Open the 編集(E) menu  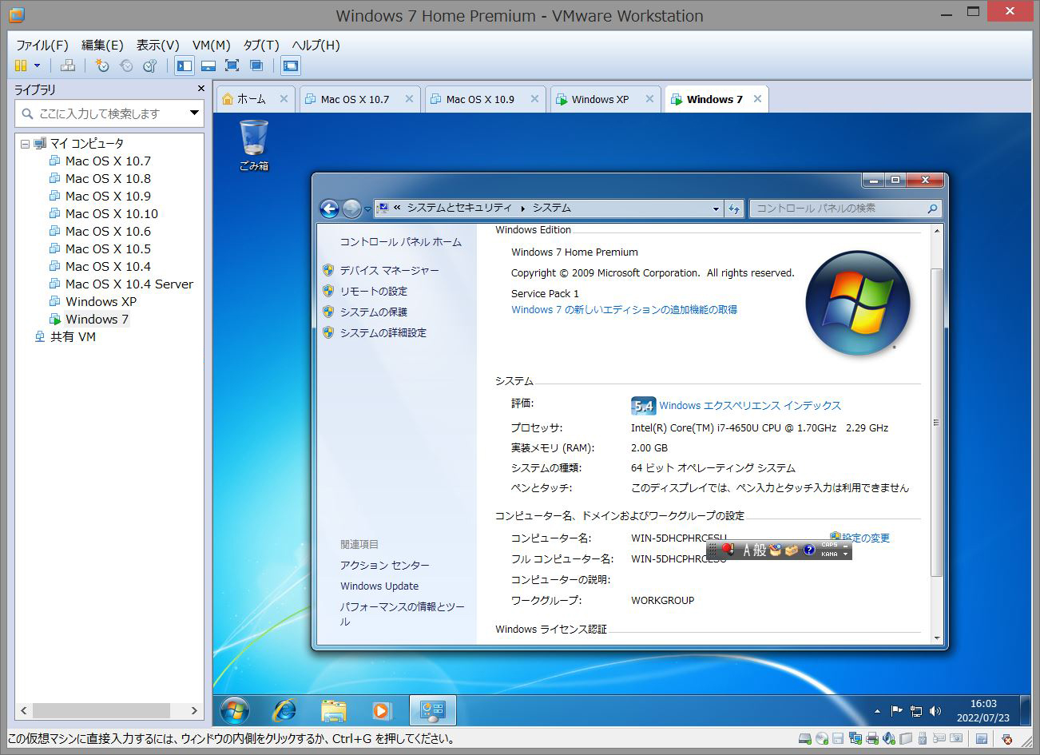click(102, 45)
